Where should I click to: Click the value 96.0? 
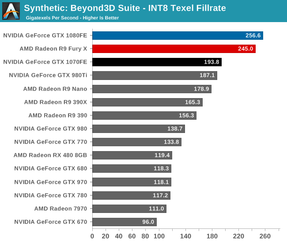point(148,222)
